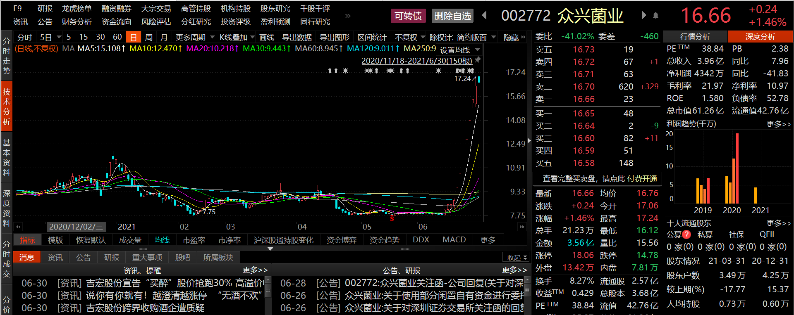Grab the left splitter grip under 成交量
The image size is (794, 315).
(x=143, y=249)
